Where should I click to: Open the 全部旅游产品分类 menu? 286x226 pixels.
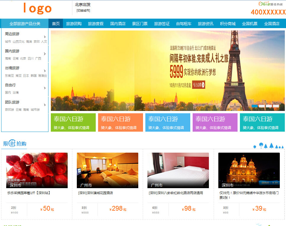pos(25,23)
